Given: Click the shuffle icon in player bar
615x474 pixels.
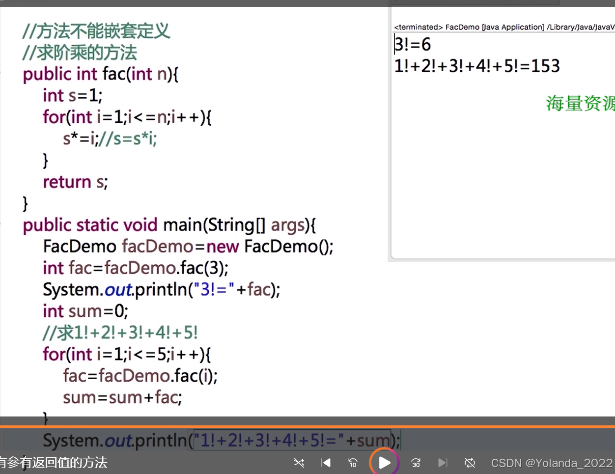Looking at the screenshot, I should pyautogui.click(x=299, y=463).
